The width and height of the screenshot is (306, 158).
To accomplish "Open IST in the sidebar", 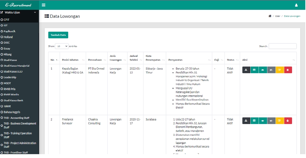I will (19, 25).
